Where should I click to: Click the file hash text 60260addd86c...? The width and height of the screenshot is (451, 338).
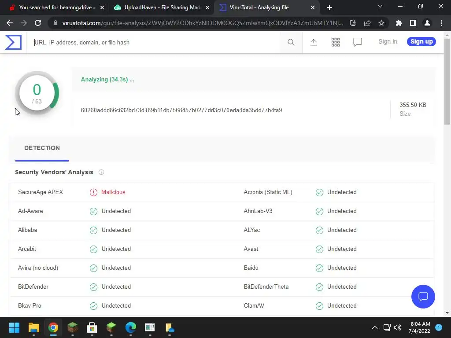(181, 110)
